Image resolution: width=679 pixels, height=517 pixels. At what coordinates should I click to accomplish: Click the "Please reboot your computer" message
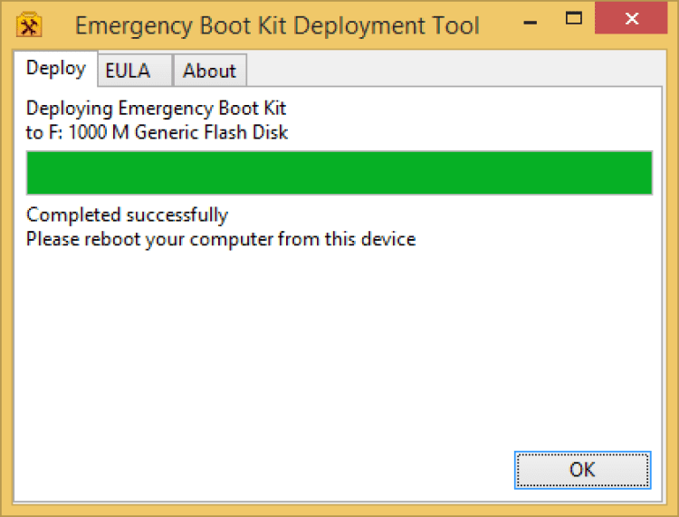pos(221,240)
